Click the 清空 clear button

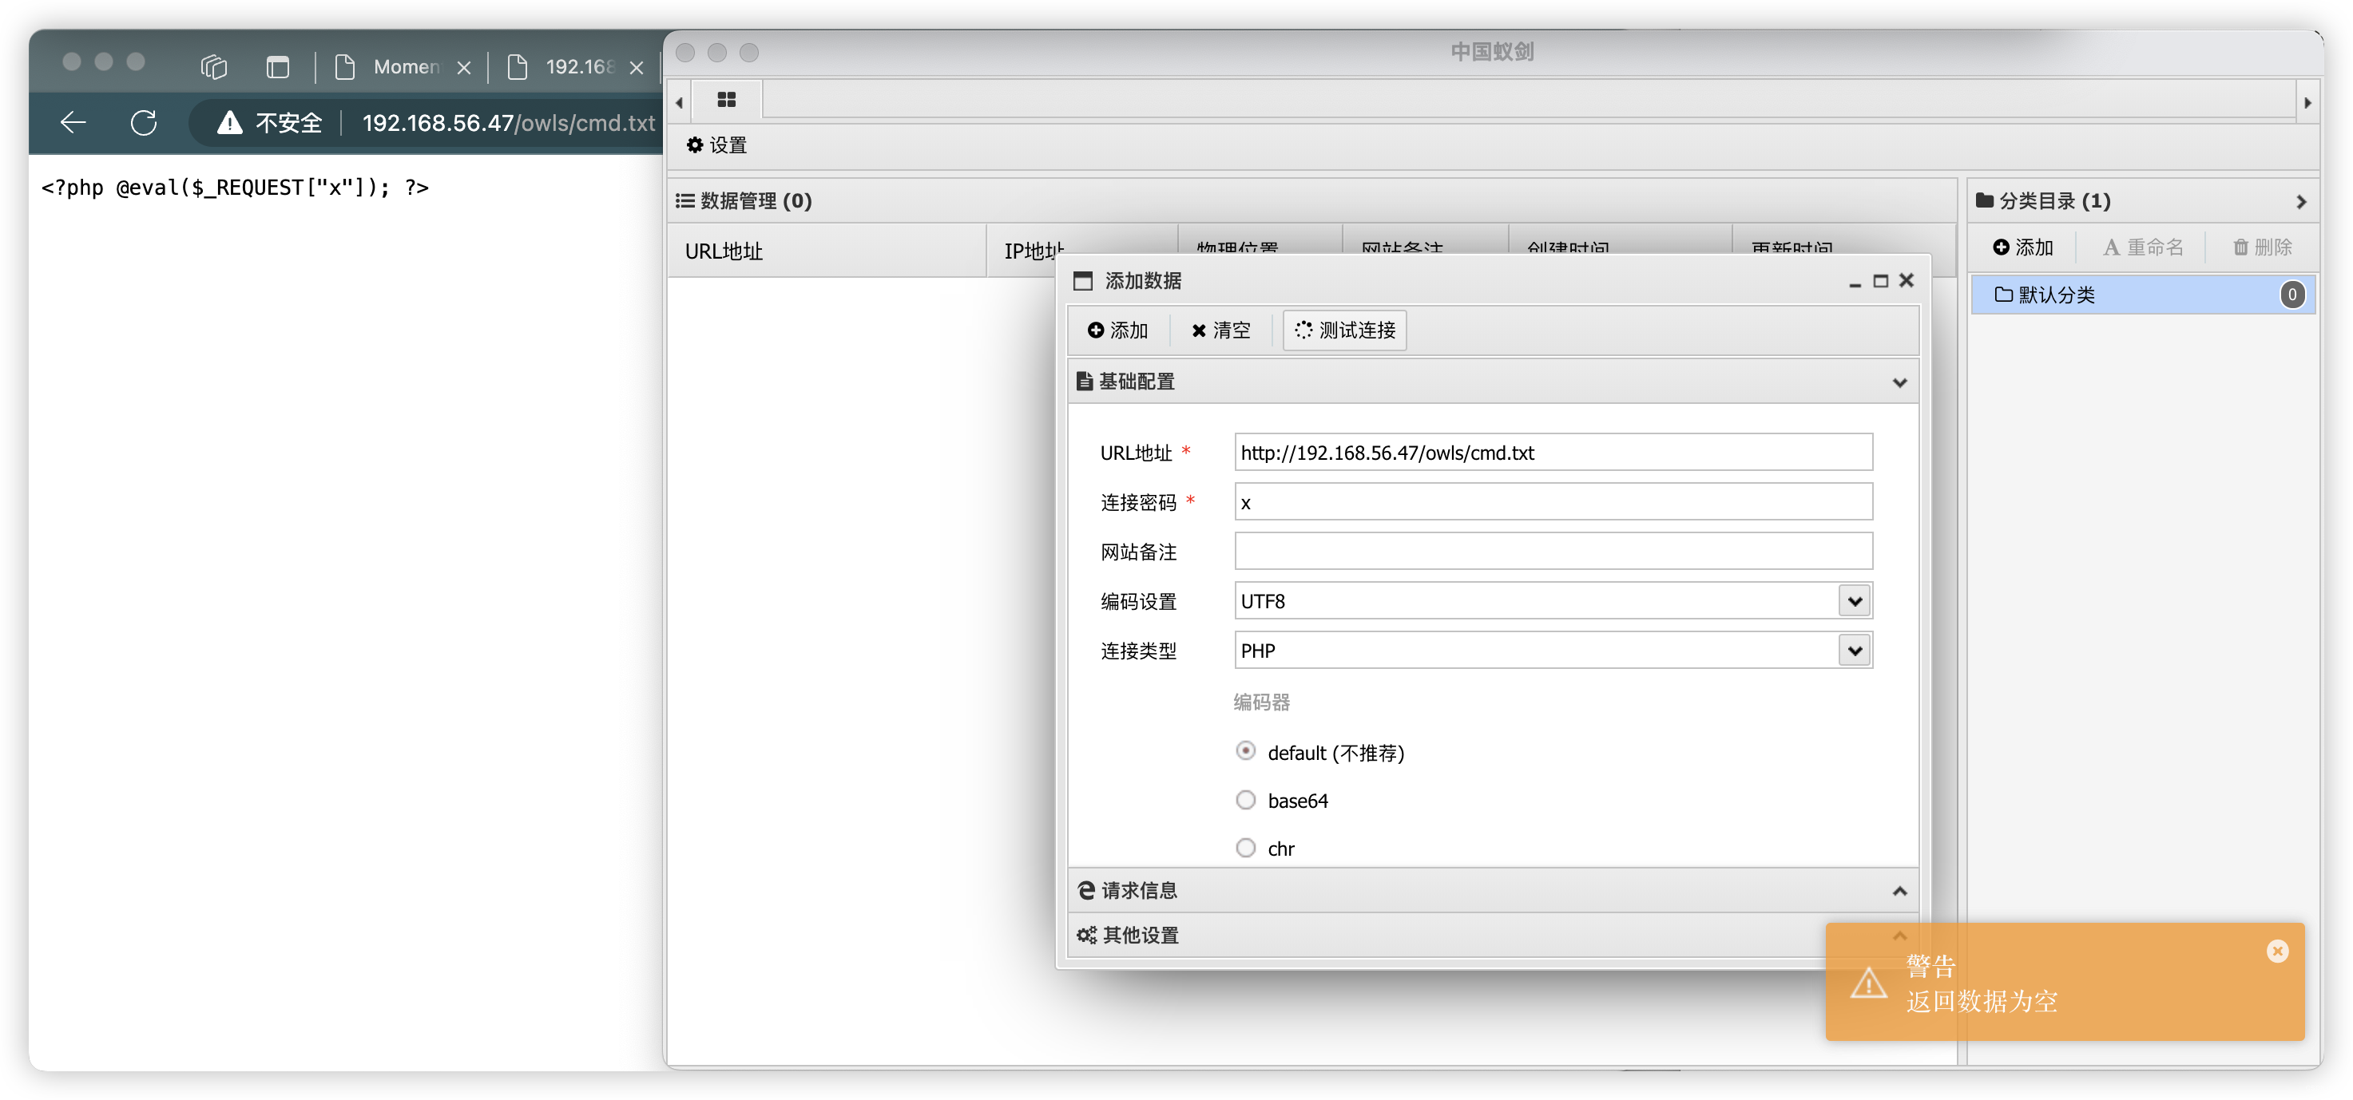tap(1220, 330)
